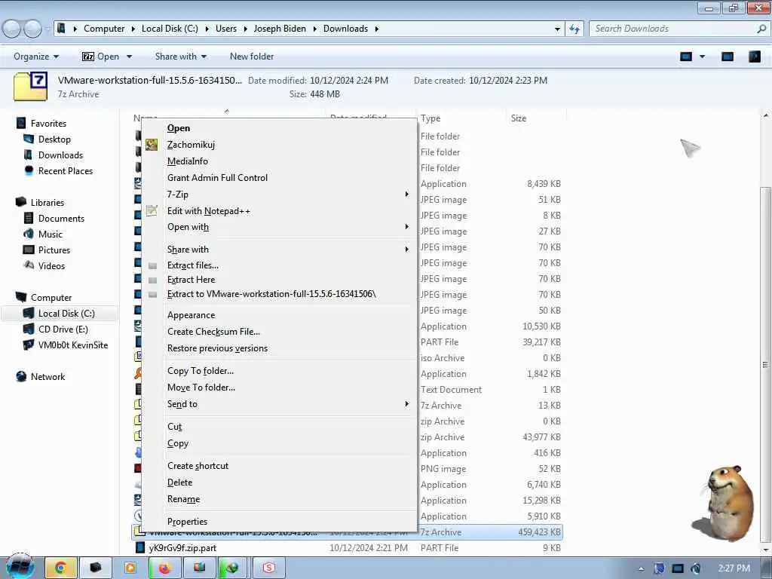Select Documents under Libraries
Viewport: 772px width, 579px height.
(61, 218)
